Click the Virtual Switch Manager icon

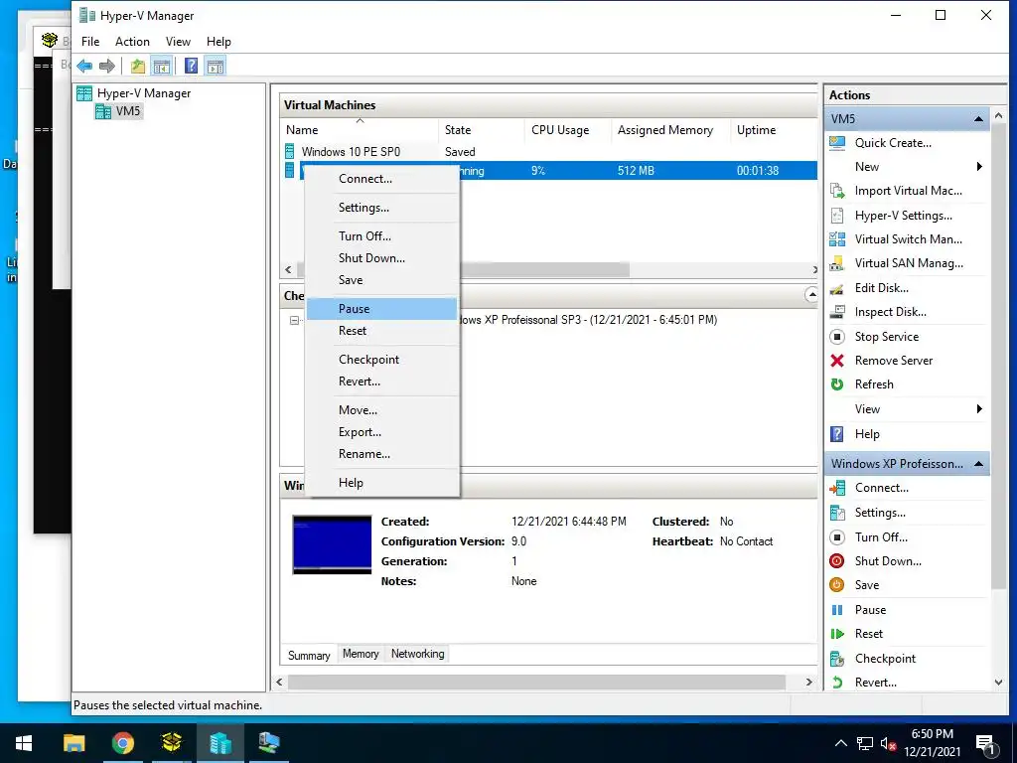pyautogui.click(x=837, y=239)
